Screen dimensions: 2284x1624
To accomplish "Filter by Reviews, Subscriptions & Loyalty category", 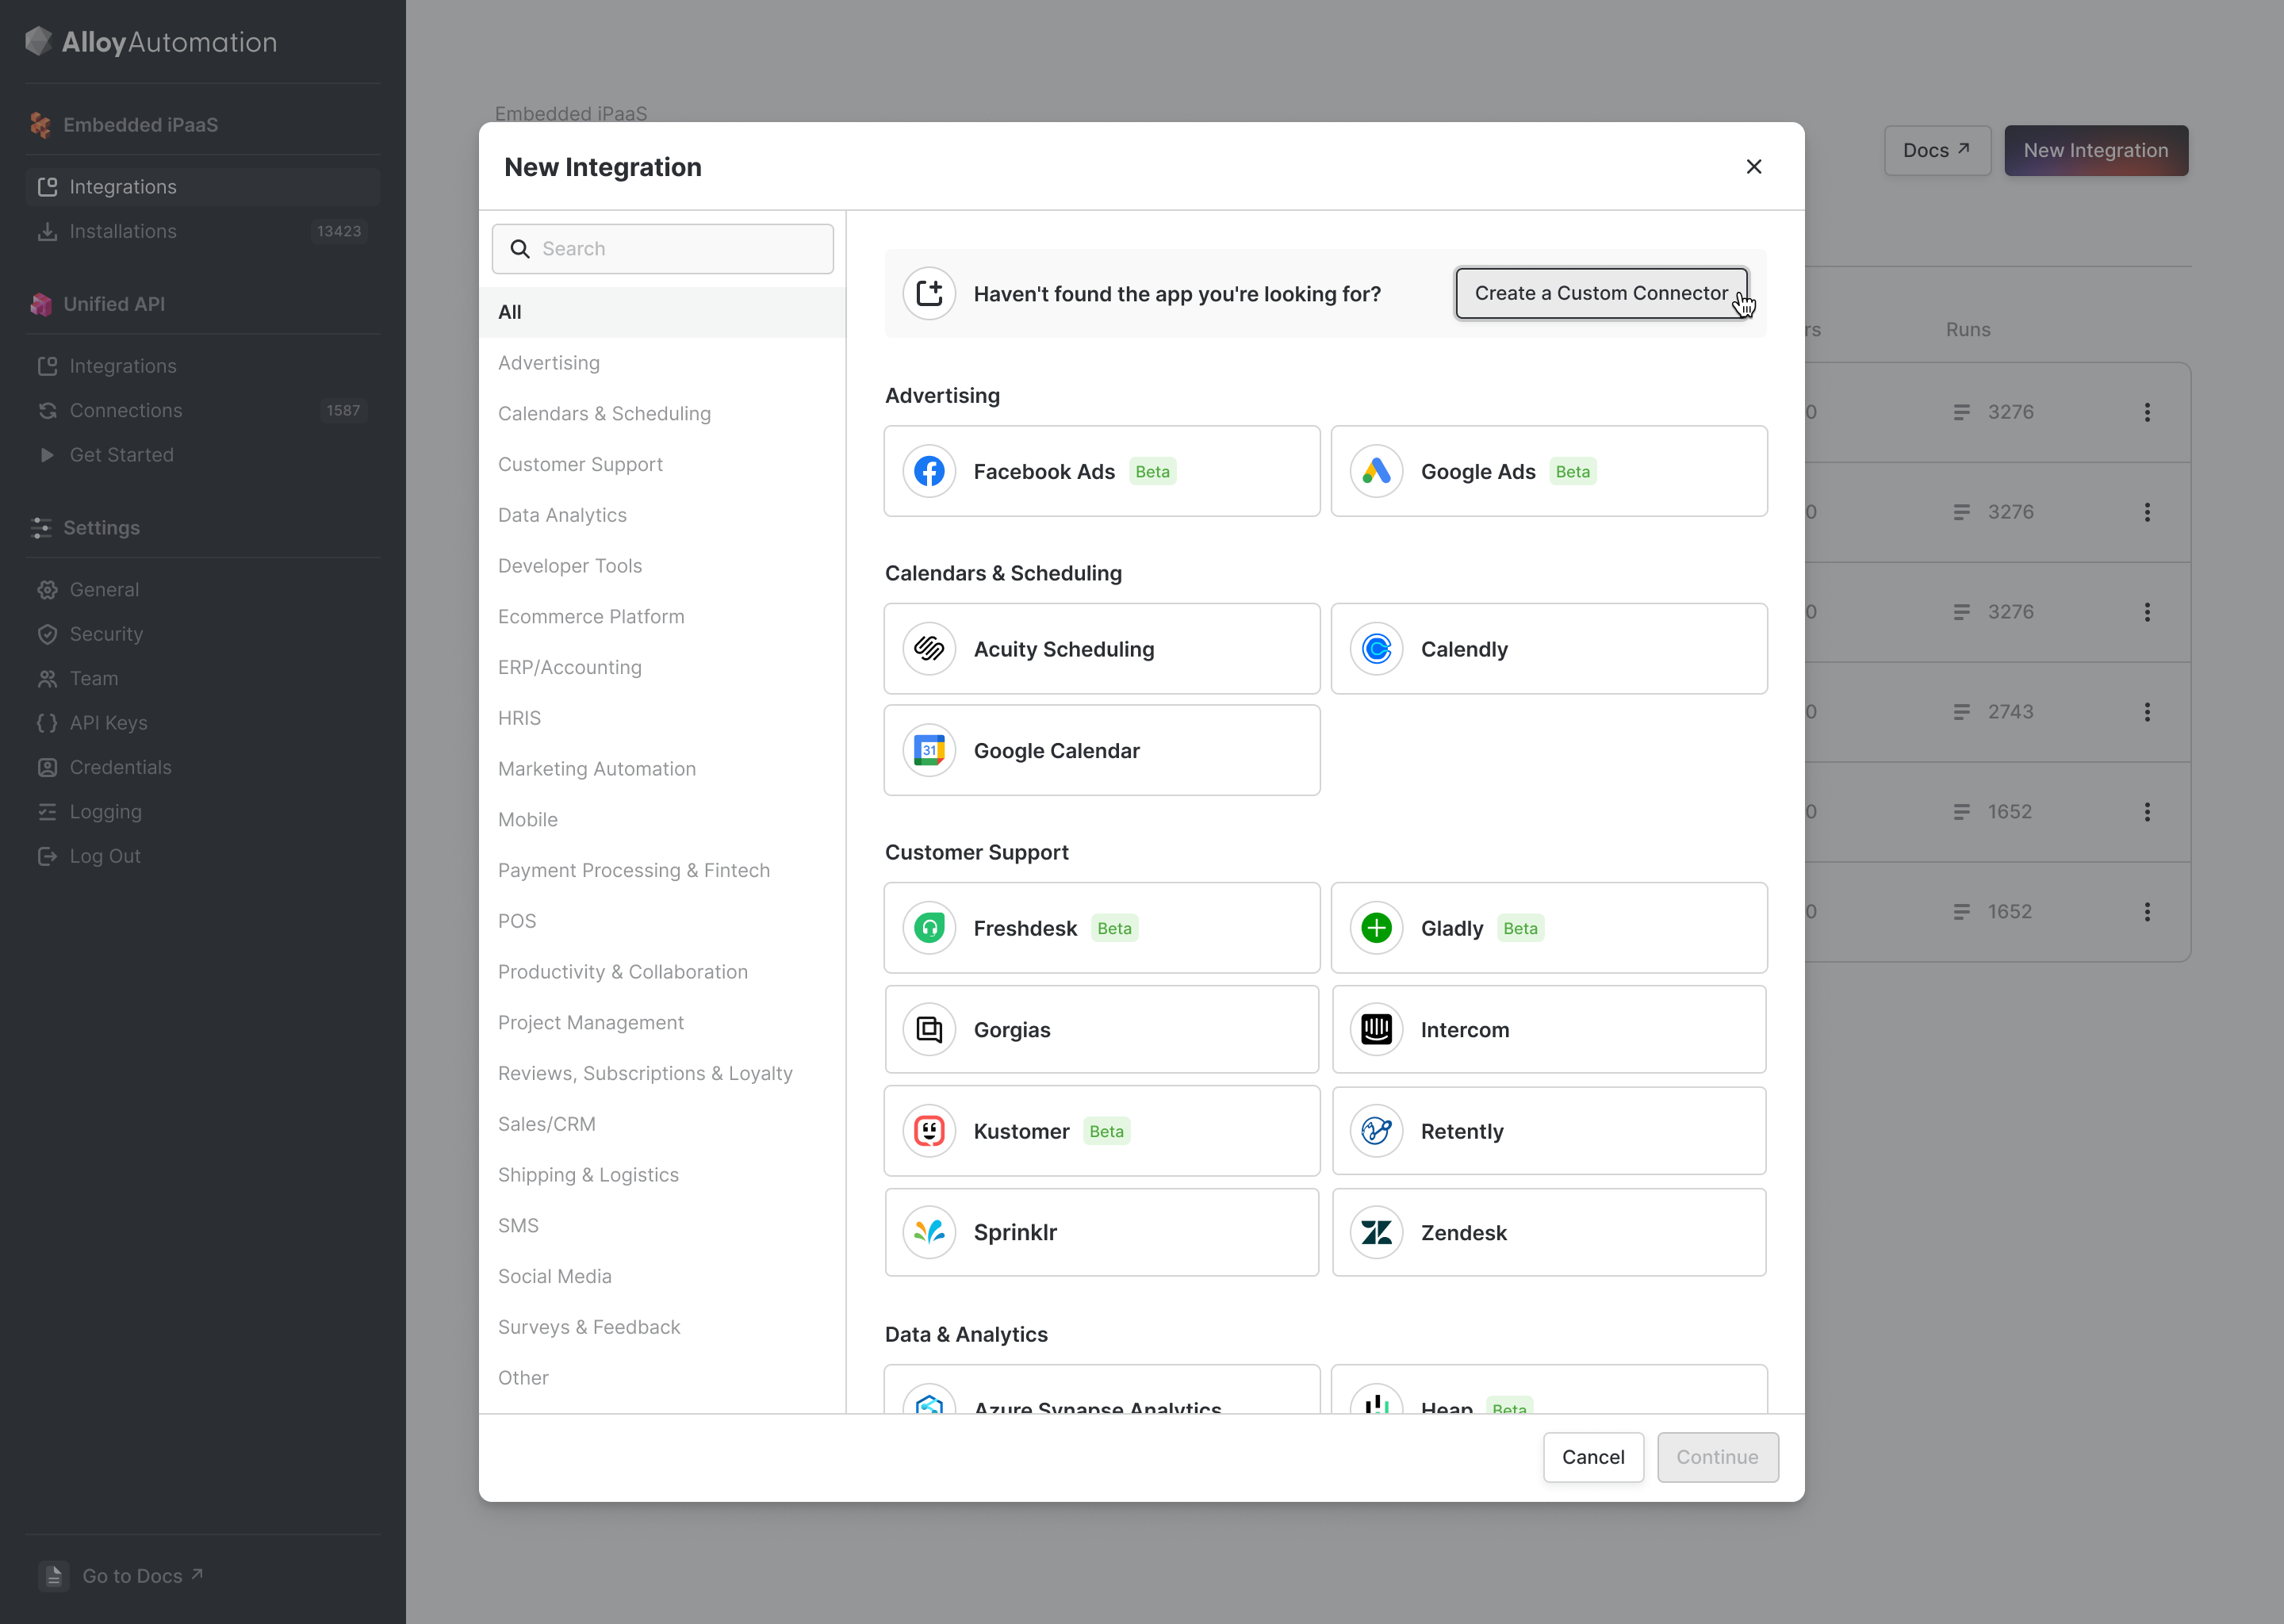I will tap(662, 1073).
